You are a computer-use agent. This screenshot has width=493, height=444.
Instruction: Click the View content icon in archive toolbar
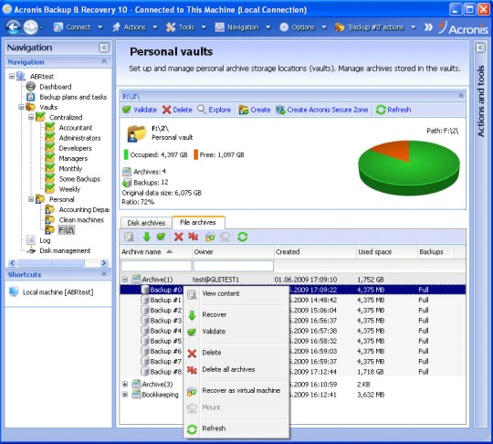pos(130,237)
